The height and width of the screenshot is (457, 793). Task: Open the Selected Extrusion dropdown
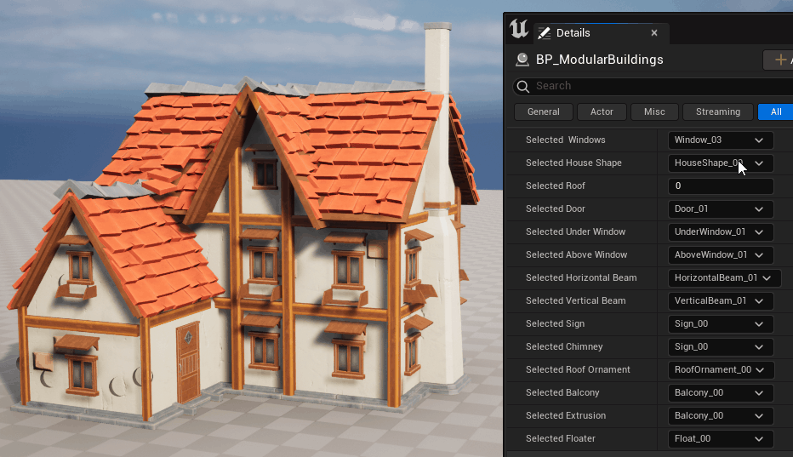coord(721,415)
